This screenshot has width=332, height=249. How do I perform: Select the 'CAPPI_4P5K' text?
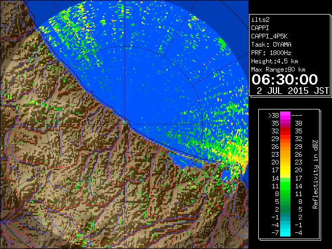[269, 36]
